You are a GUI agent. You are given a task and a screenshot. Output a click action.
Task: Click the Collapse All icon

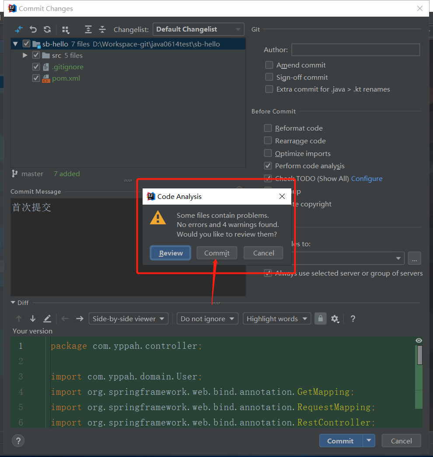pyautogui.click(x=102, y=29)
